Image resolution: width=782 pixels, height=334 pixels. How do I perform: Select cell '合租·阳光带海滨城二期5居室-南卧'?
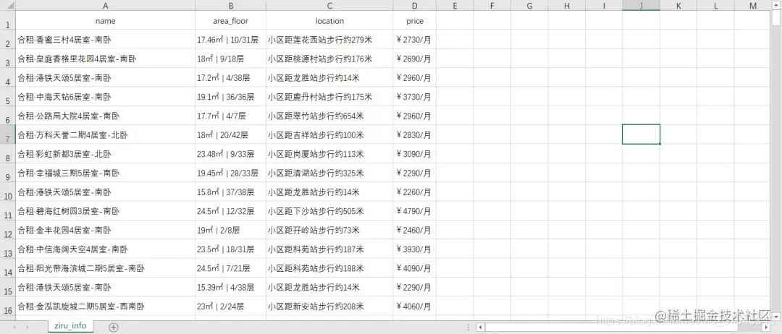105,268
